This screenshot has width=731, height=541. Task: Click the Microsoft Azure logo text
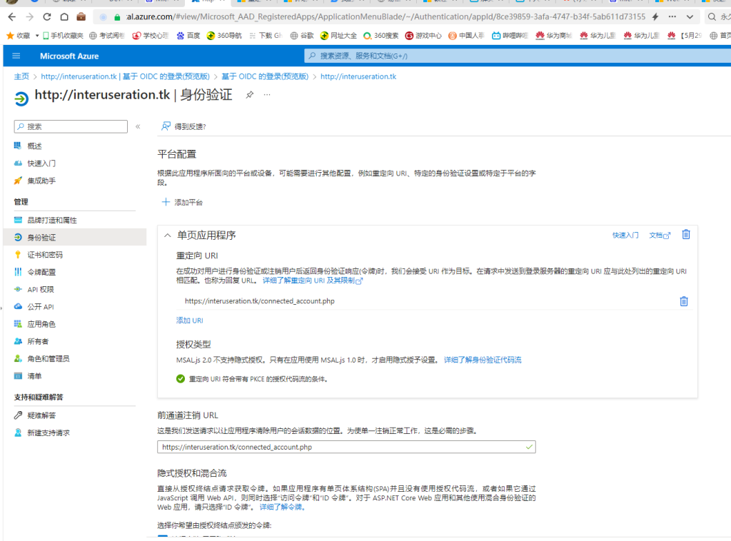pos(69,56)
